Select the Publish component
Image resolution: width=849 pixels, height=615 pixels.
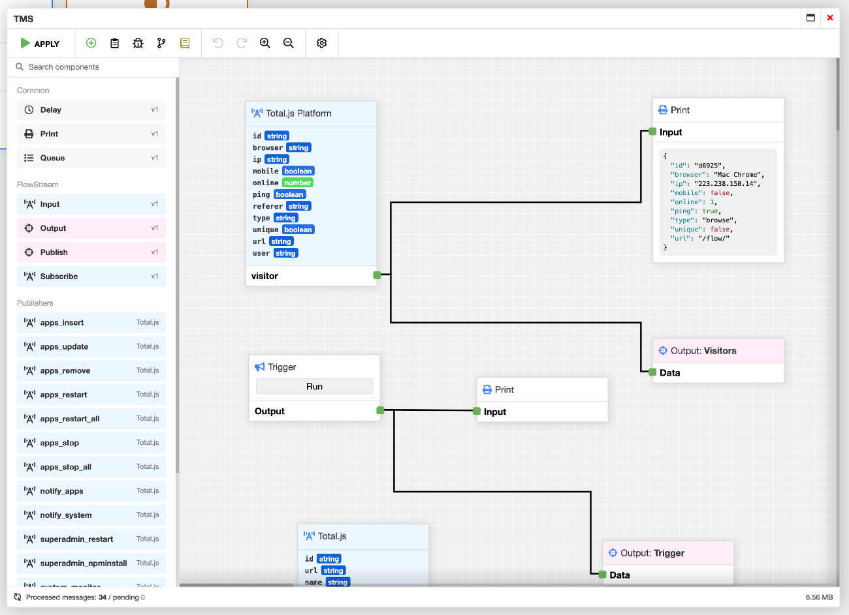point(91,252)
